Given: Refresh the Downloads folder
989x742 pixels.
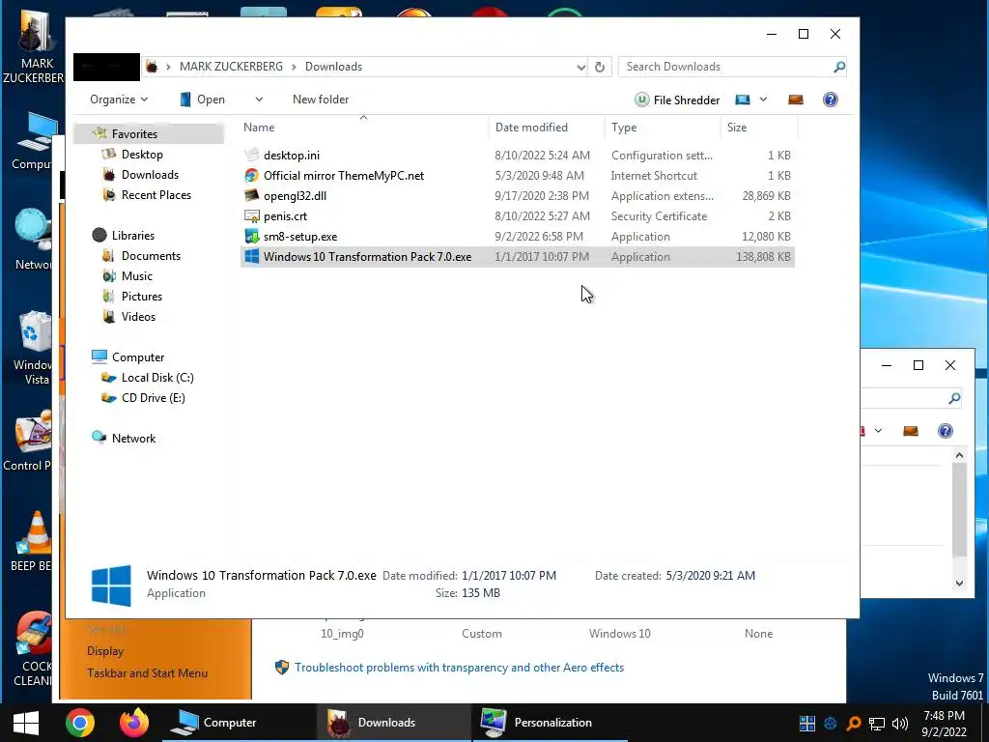Looking at the screenshot, I should click(x=600, y=67).
